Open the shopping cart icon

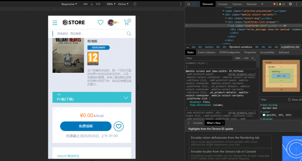tap(127, 22)
